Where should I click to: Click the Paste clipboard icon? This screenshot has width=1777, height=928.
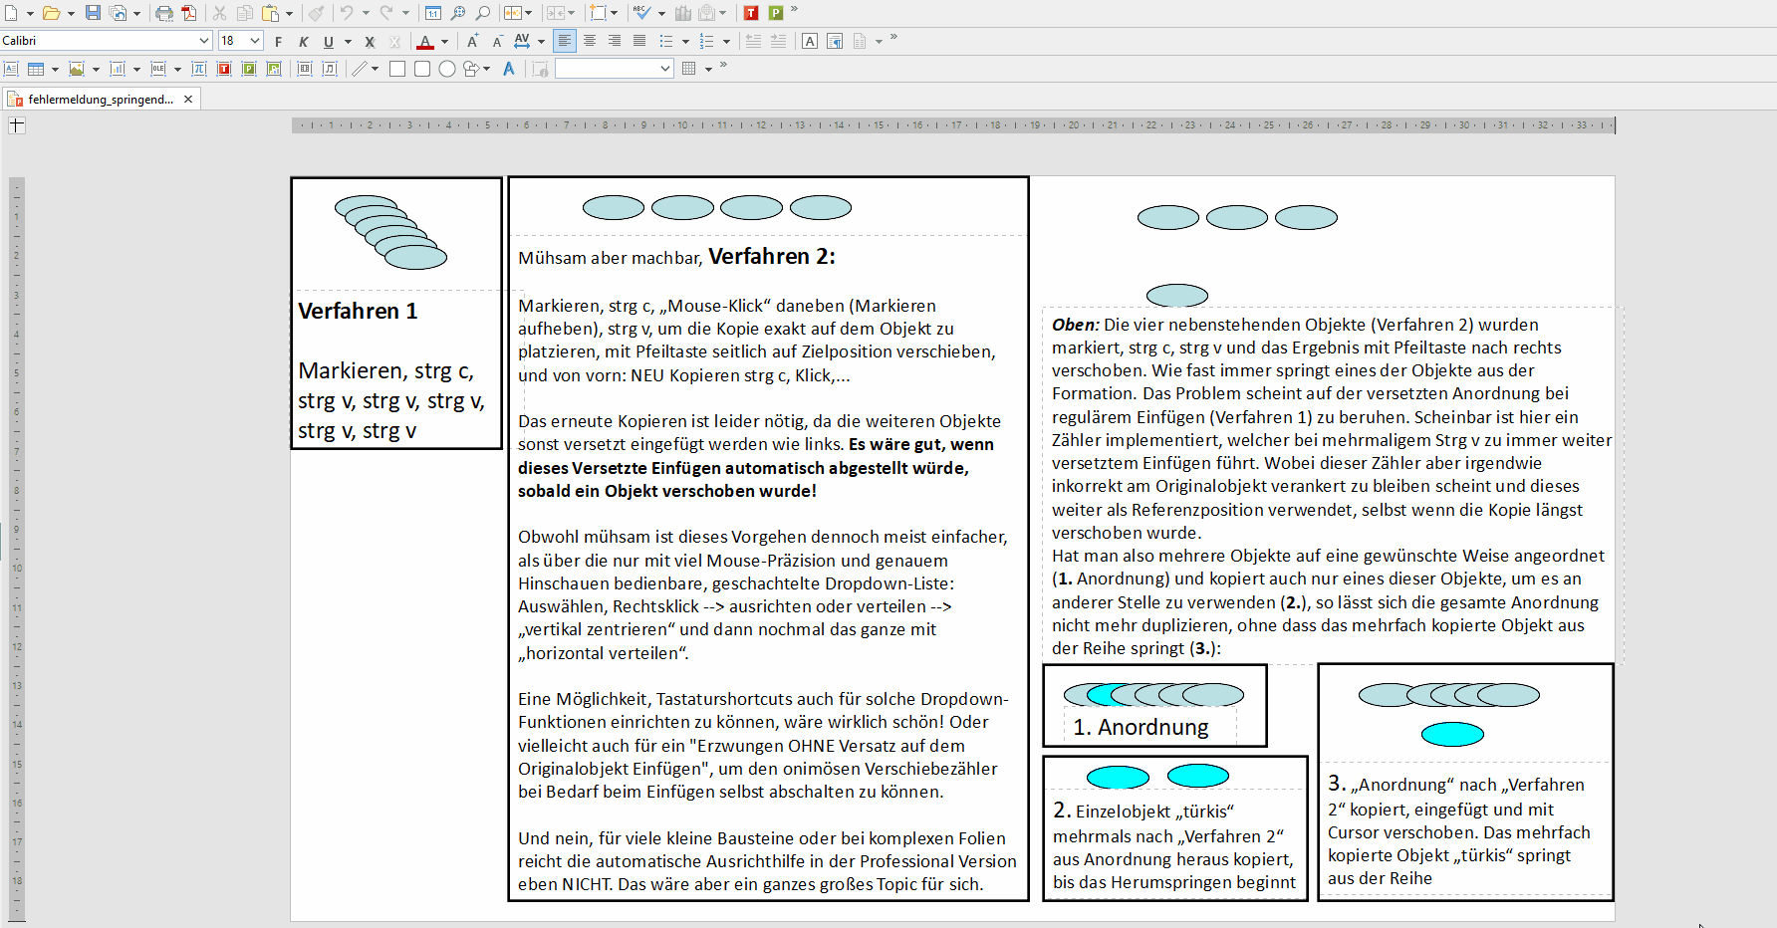(x=271, y=13)
